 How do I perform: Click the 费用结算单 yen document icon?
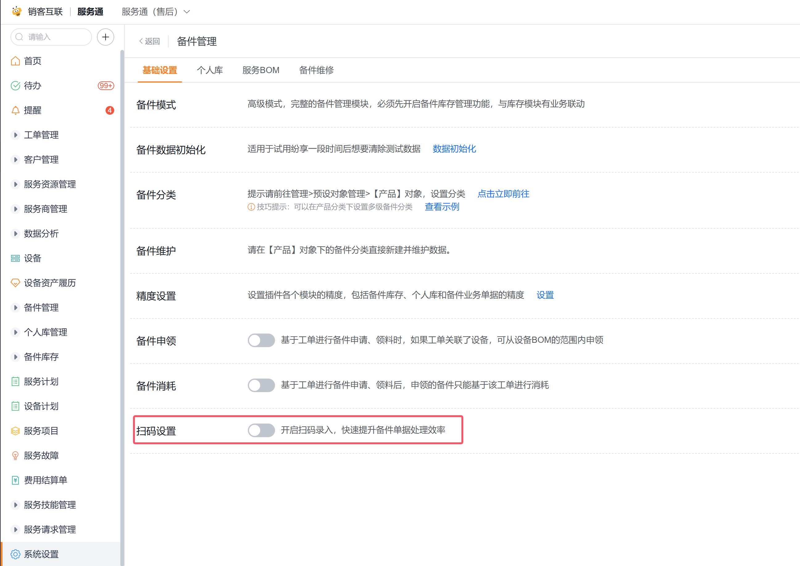tap(15, 480)
